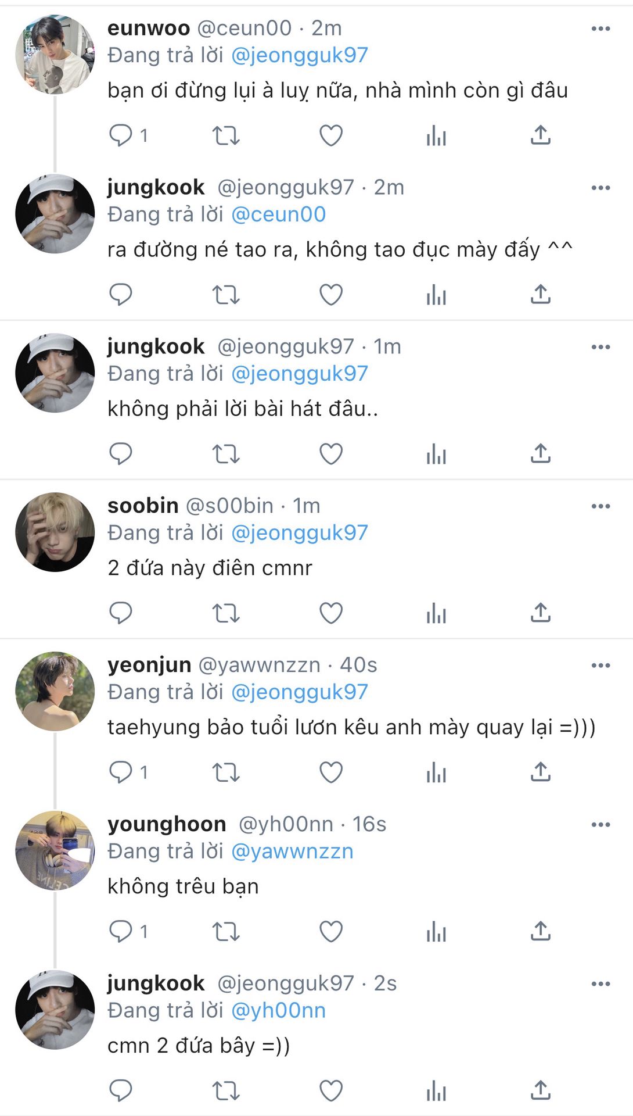Screen dimensions: 633x1116
Task: Like eunwoo's tweet
Action: click(331, 135)
